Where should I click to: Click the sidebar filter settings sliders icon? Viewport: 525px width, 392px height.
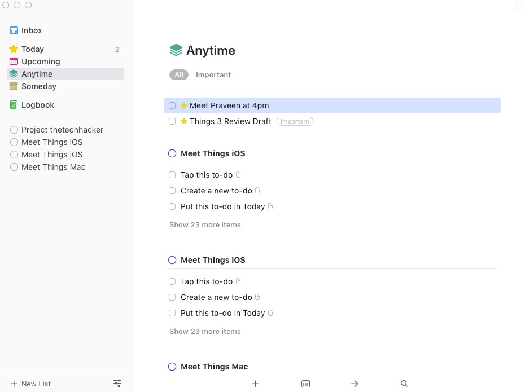click(x=117, y=384)
